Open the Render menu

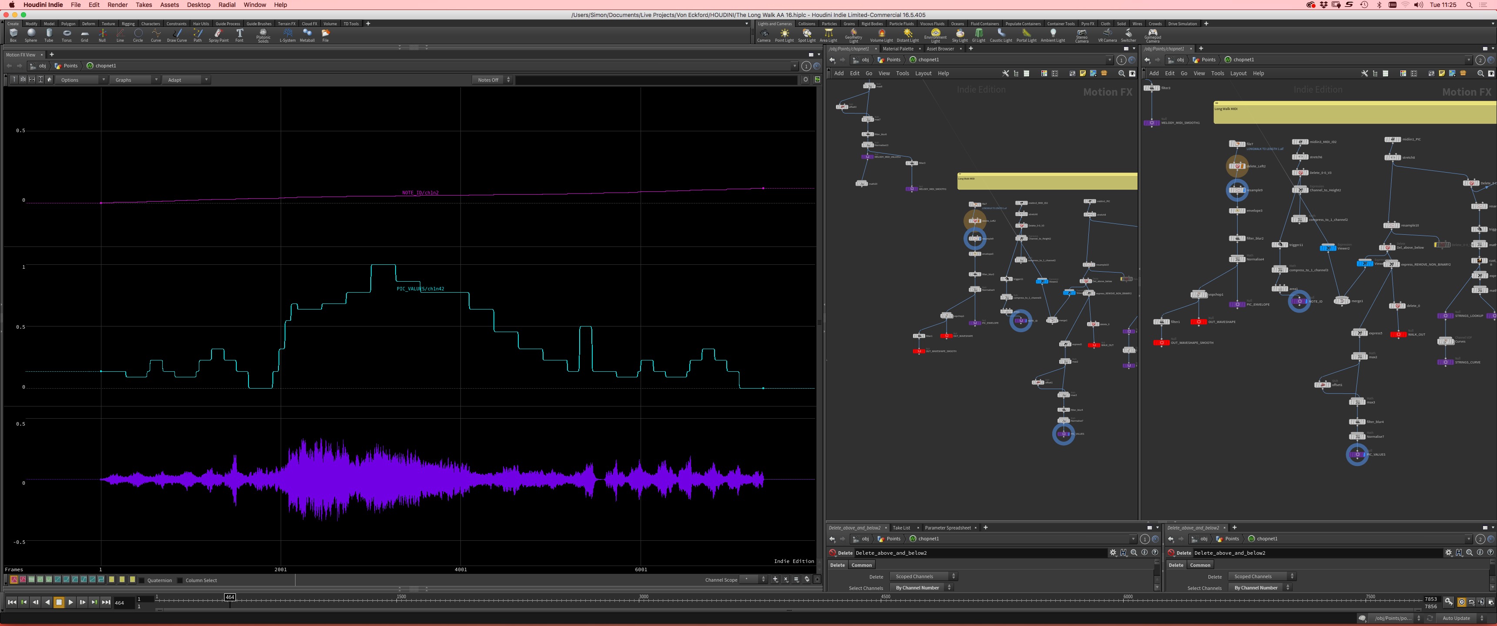tap(117, 5)
